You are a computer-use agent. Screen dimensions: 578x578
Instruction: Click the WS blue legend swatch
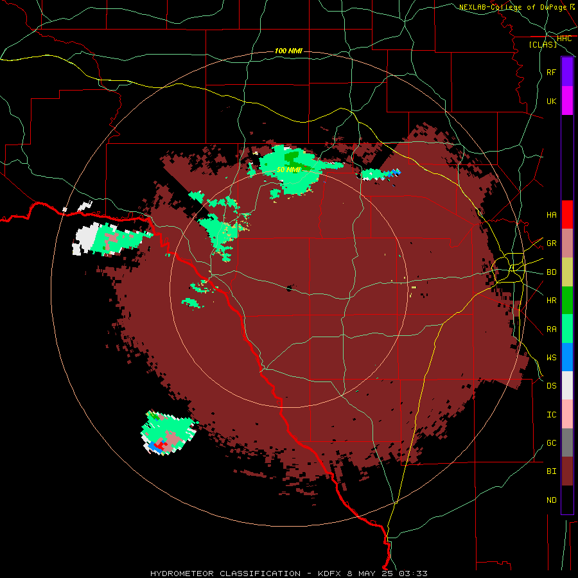(567, 357)
